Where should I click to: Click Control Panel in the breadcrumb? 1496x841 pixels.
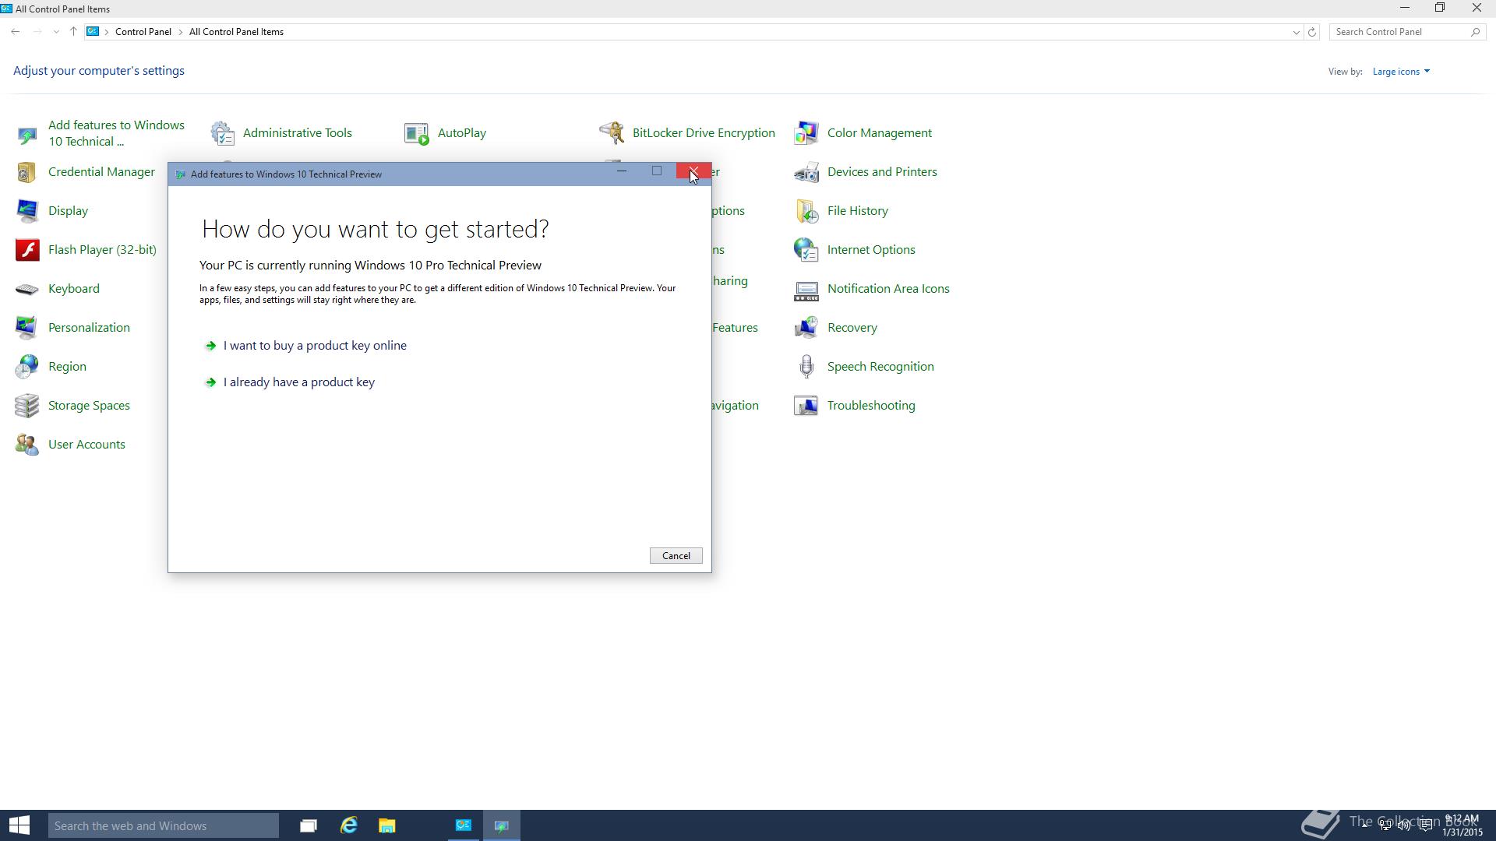point(143,32)
